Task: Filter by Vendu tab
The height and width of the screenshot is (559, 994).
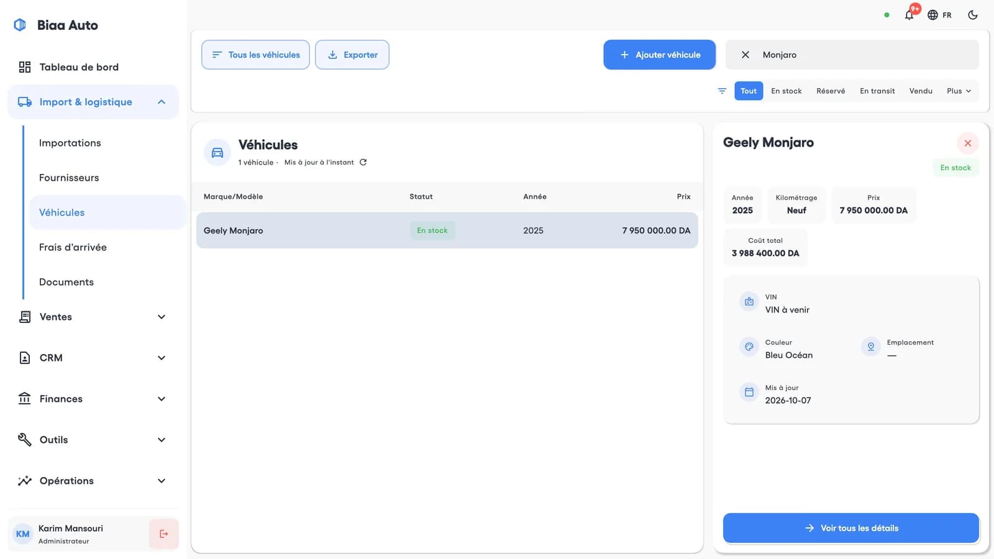Action: pos(921,91)
